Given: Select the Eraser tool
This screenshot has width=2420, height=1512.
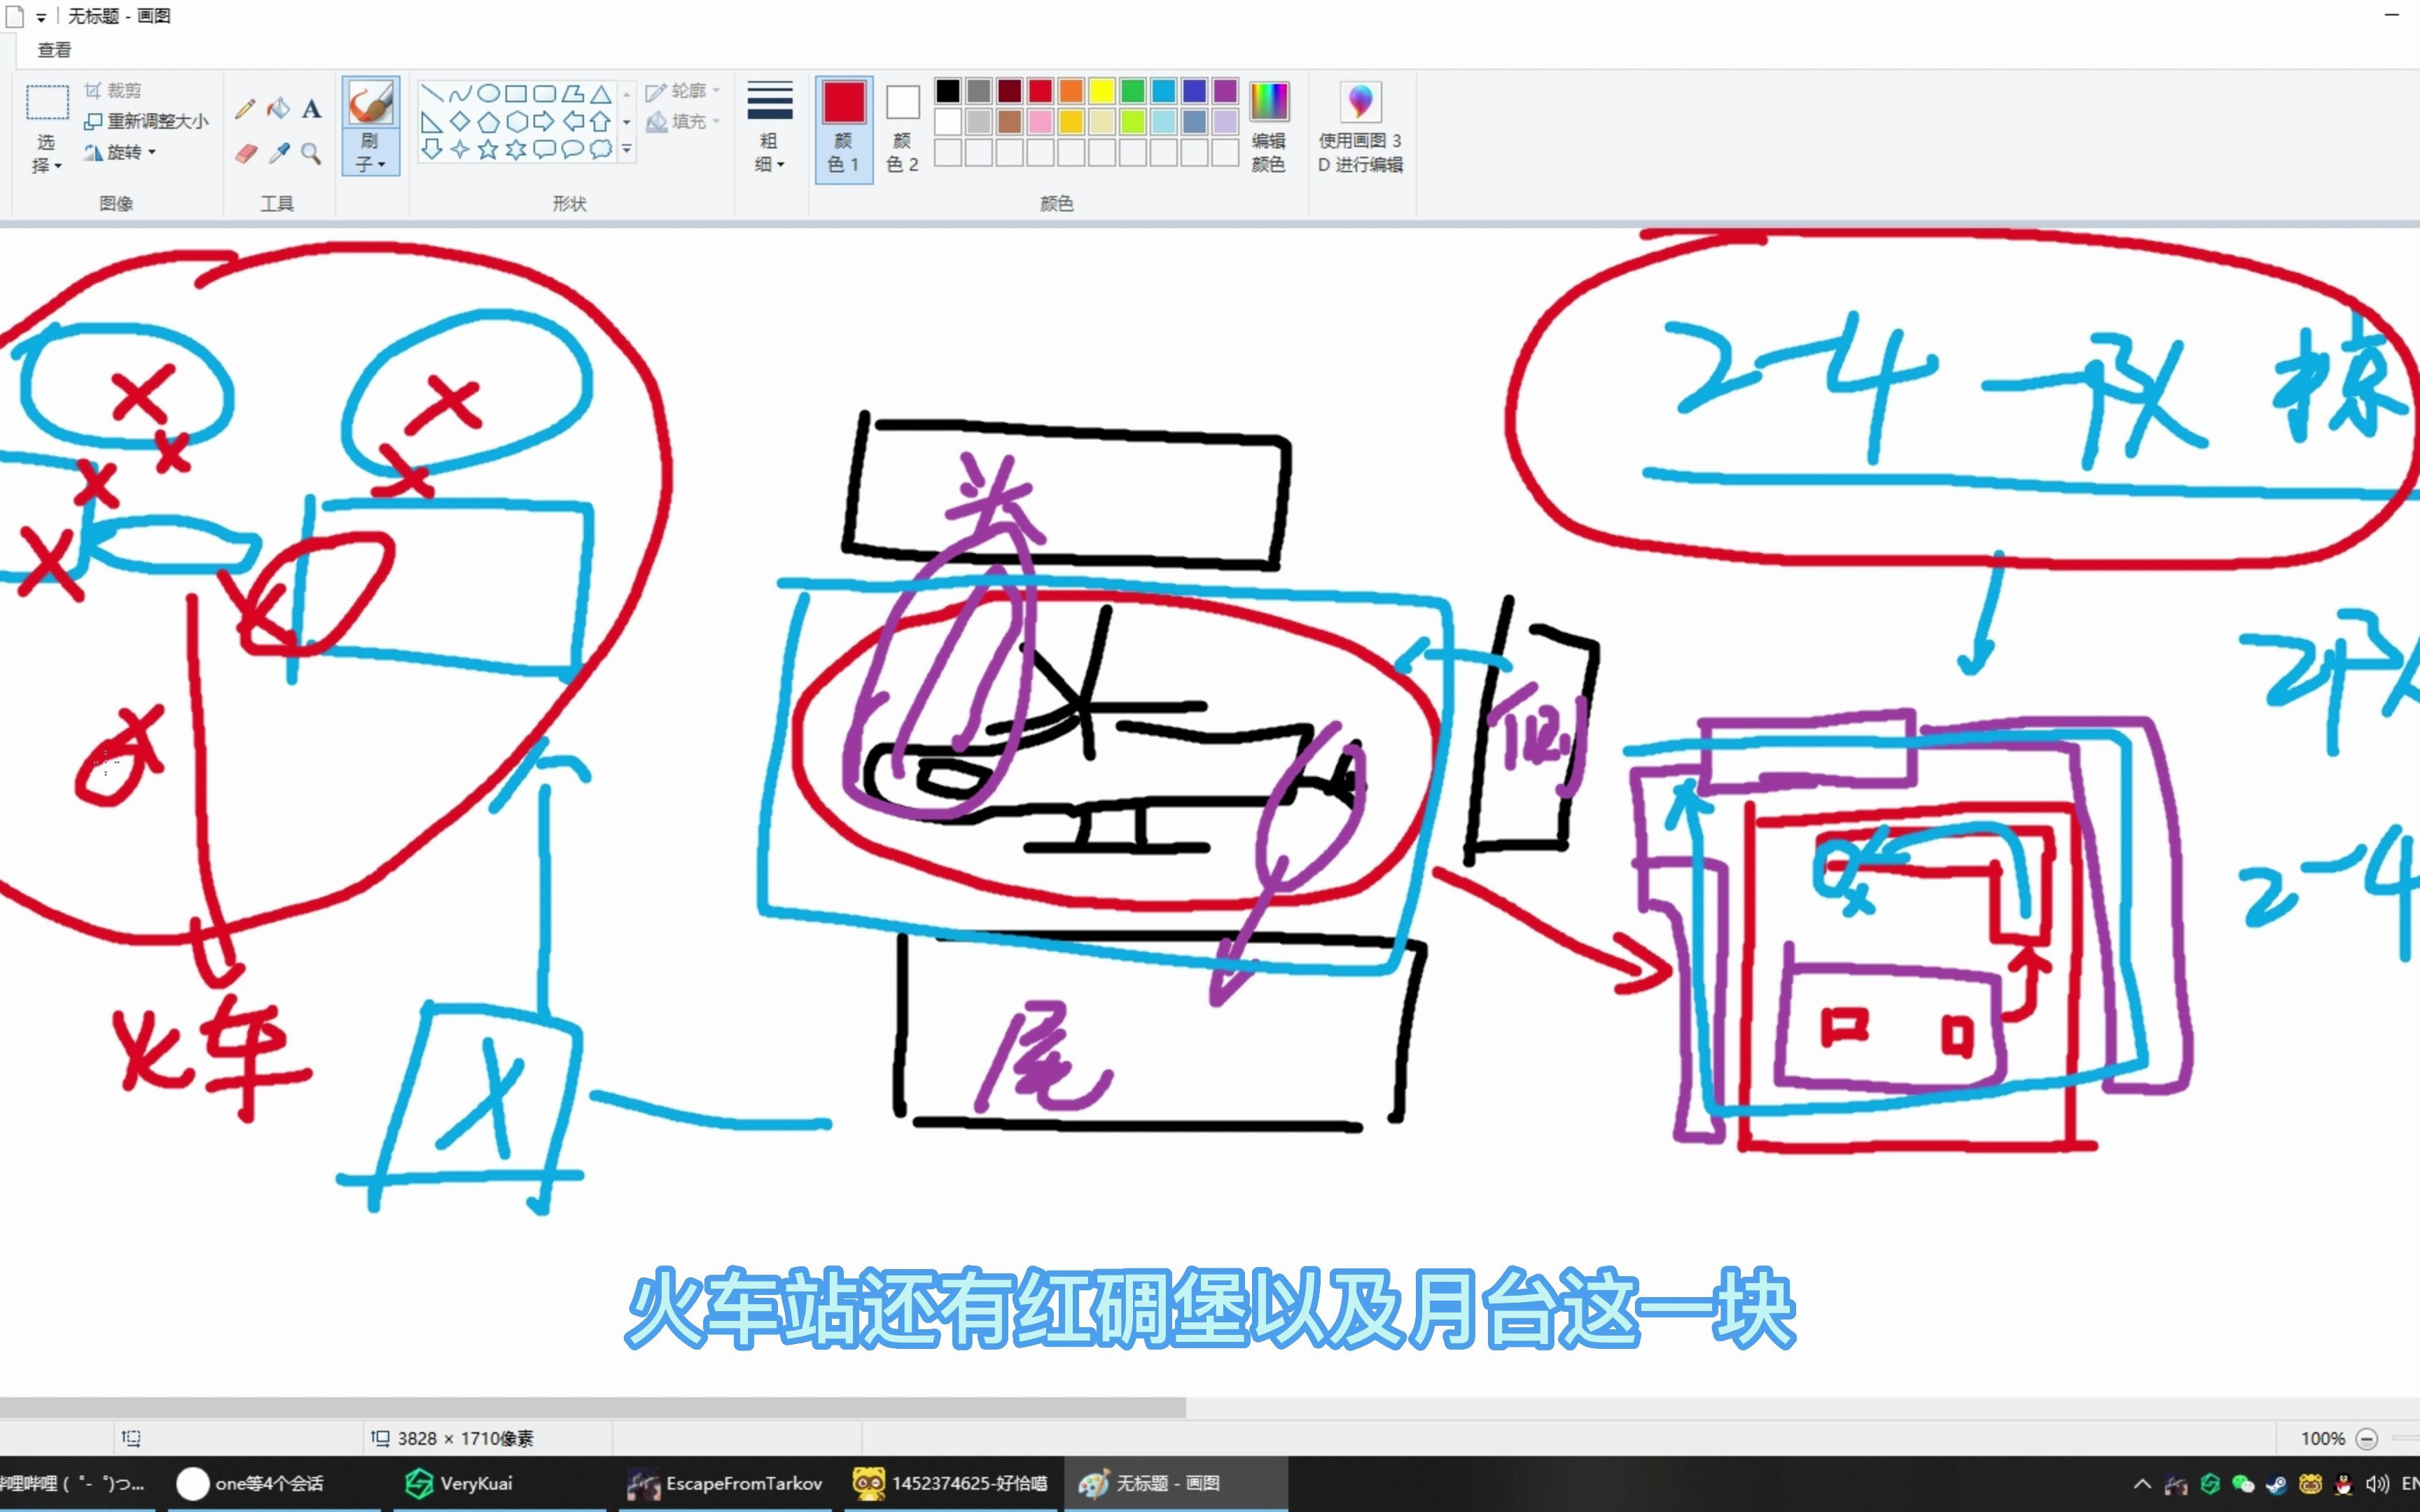Looking at the screenshot, I should click(246, 153).
